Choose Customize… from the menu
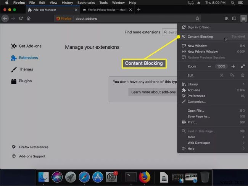 coord(213,102)
